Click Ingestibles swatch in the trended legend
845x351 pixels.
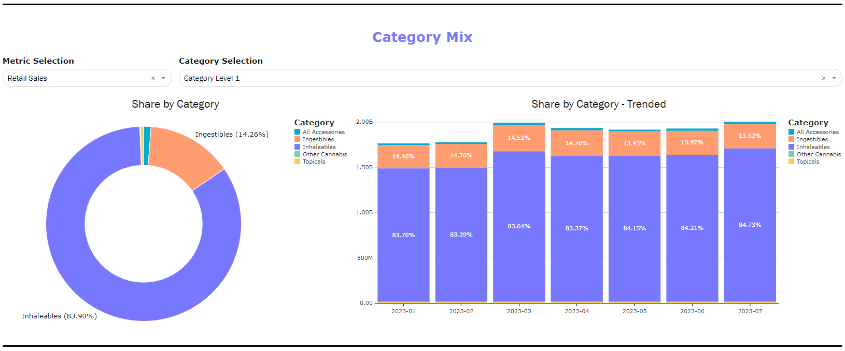click(791, 139)
